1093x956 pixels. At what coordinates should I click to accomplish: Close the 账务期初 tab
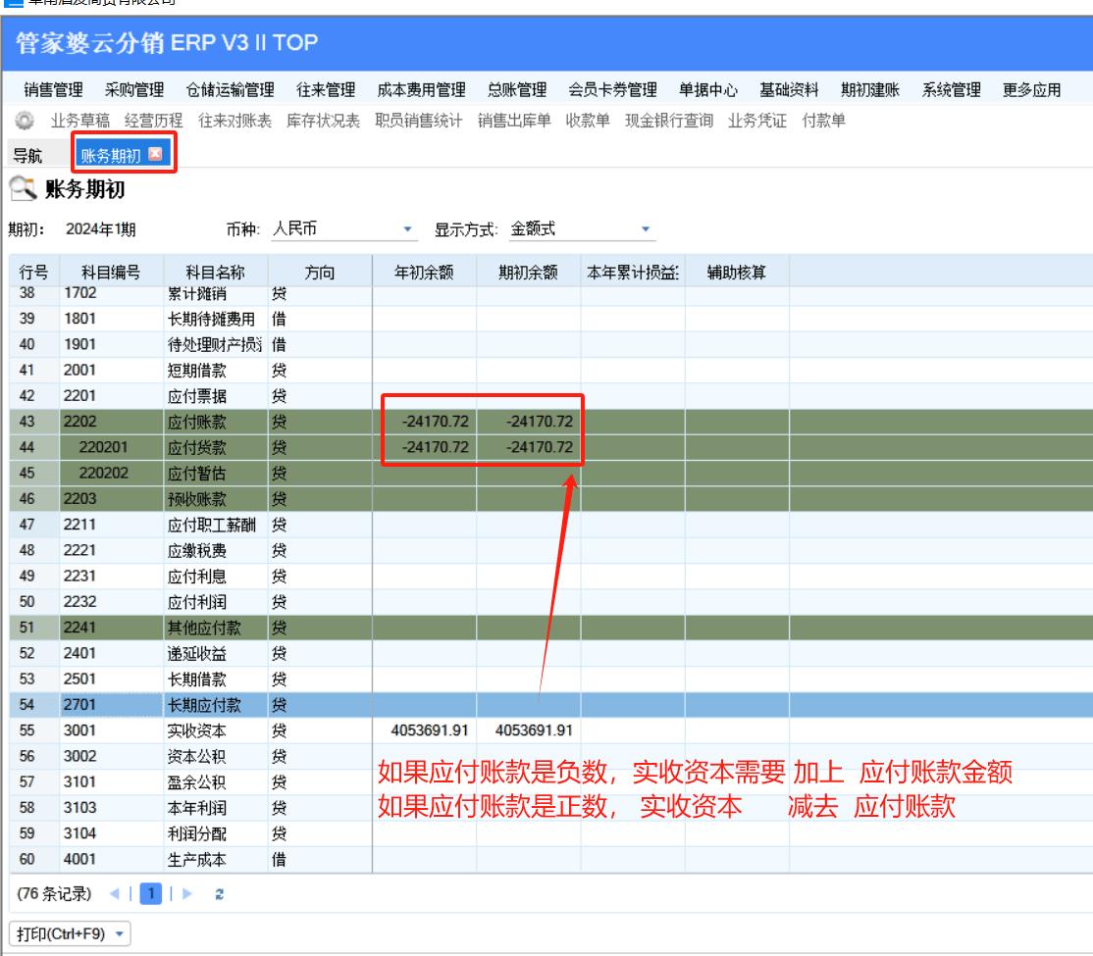click(x=155, y=154)
